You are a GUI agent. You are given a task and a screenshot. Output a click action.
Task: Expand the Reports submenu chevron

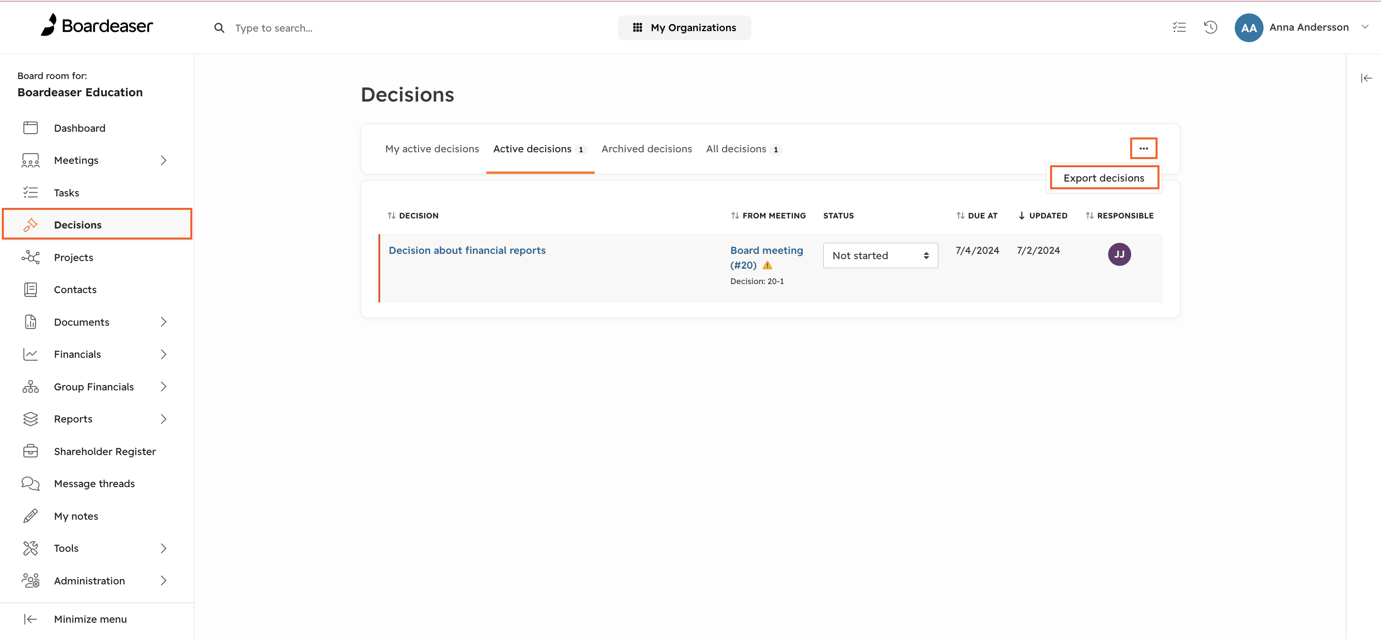tap(164, 419)
